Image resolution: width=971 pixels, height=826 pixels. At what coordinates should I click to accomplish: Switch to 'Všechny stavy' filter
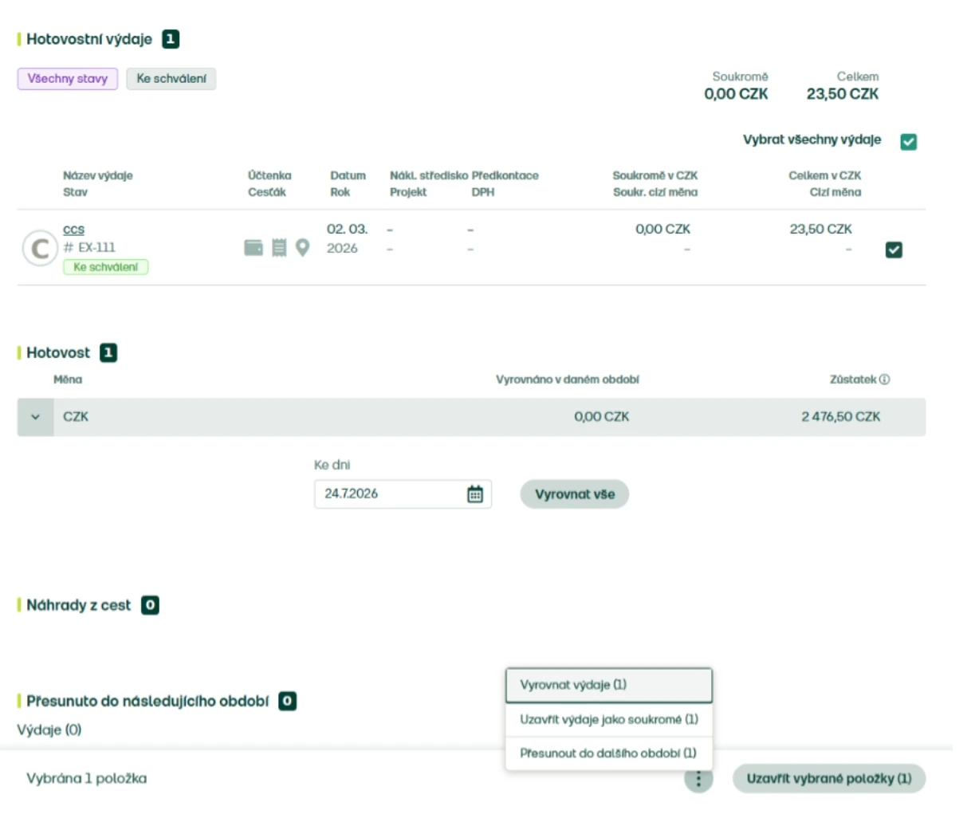pos(68,79)
